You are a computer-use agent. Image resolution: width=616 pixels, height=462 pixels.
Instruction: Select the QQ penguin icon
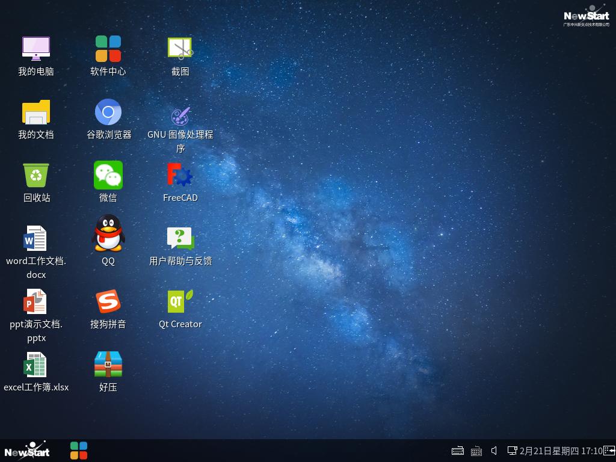coord(108,233)
